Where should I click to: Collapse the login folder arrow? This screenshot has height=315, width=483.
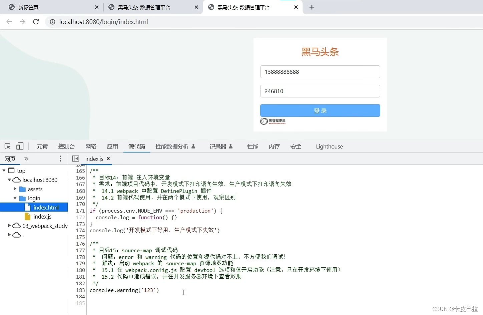(x=15, y=198)
